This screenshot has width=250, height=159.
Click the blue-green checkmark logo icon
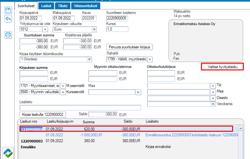[x=8, y=153]
